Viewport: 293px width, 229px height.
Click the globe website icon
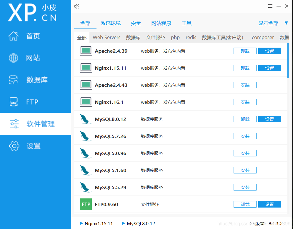(14, 58)
